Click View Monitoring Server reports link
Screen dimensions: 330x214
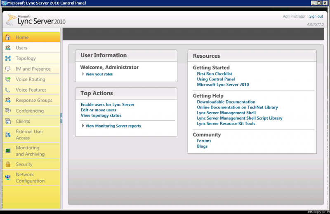click(113, 126)
